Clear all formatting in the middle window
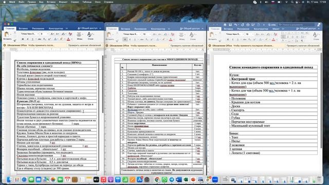Viewport: 329px width, 185px height. 173,34
